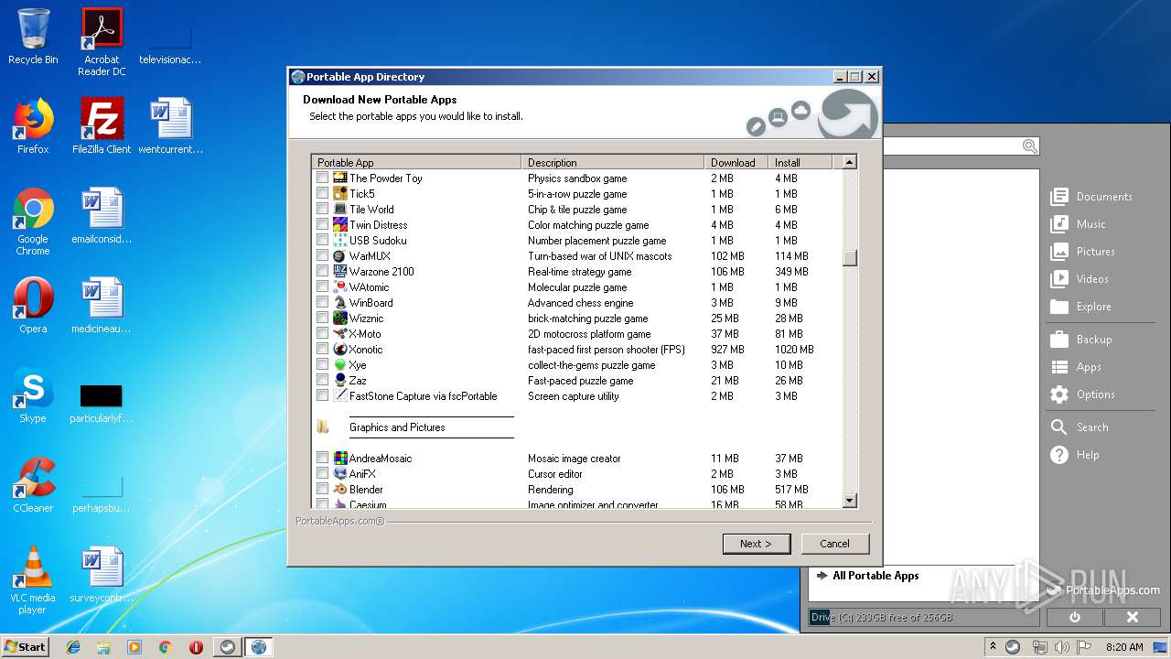Open Internet Explorer from the taskbar

pos(73,647)
